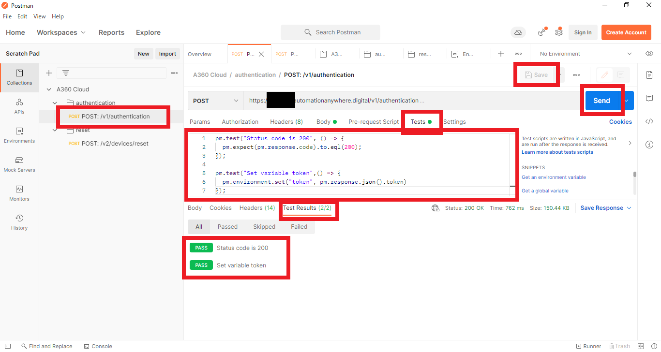Expand the snippets panel chevron
Viewport: 661px width, 352px height.
point(630,143)
